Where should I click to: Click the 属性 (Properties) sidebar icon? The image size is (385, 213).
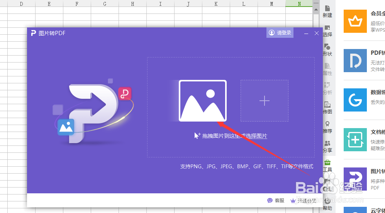click(x=327, y=69)
